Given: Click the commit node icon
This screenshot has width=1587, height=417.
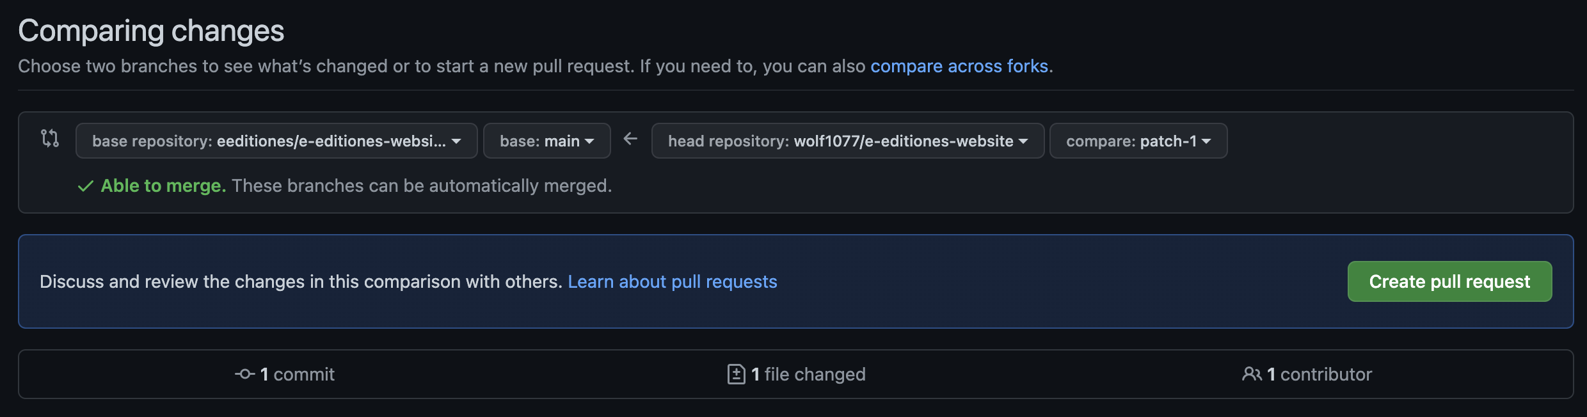Looking at the screenshot, I should pyautogui.click(x=244, y=374).
